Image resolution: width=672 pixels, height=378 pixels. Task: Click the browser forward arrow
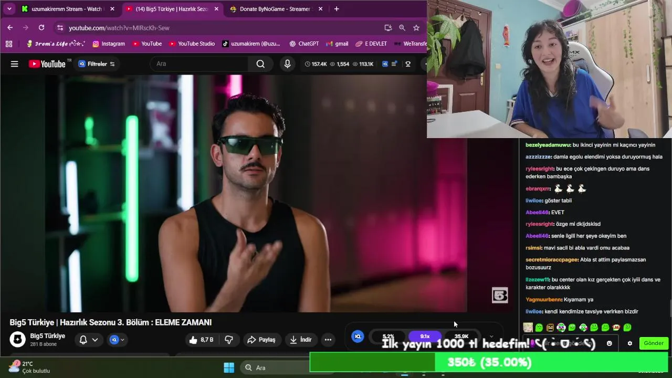pos(25,27)
